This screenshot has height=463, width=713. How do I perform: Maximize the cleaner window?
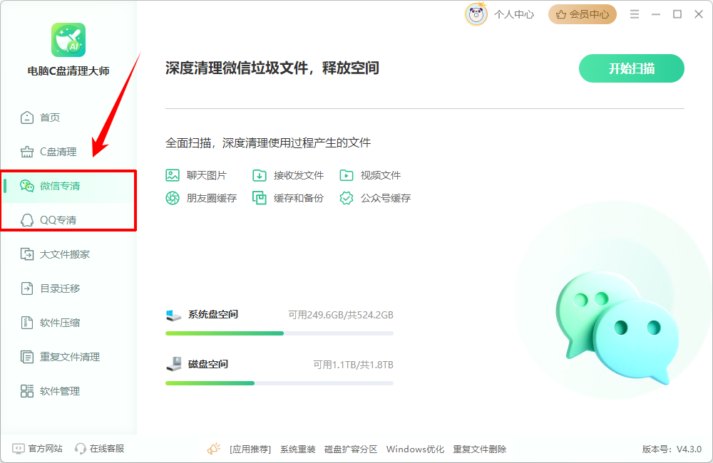coord(677,14)
